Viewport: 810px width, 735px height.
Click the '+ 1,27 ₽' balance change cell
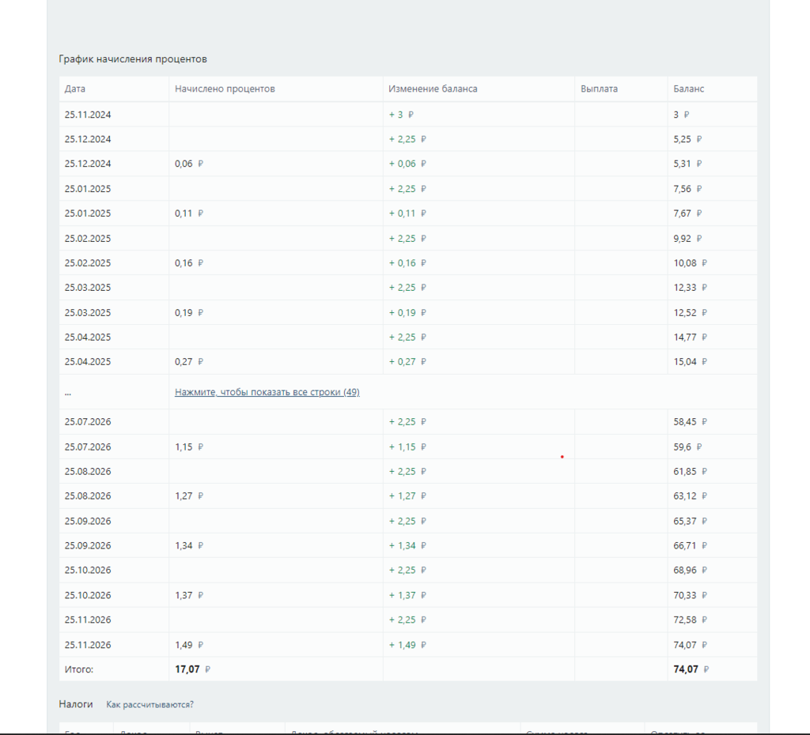click(407, 496)
